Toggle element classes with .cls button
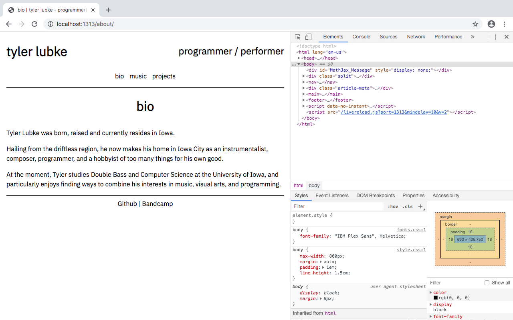 tap(408, 206)
